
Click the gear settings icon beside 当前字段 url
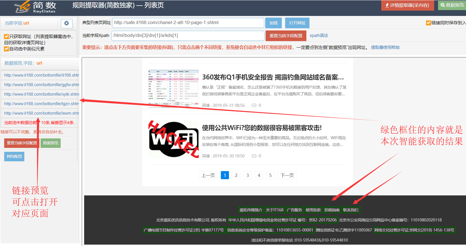(x=67, y=23)
